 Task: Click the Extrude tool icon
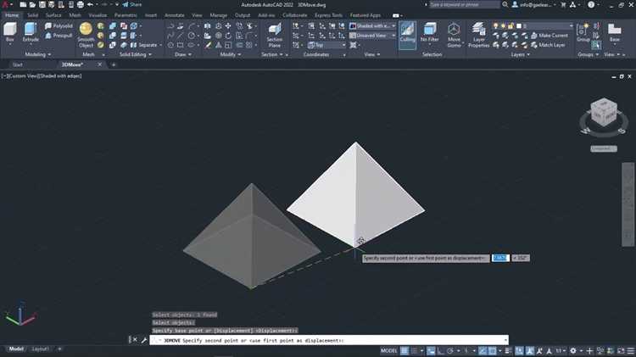[x=31, y=33]
